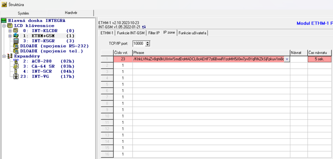
Task: Click the ETHM+GSM module icon
Action: pos(15,36)
